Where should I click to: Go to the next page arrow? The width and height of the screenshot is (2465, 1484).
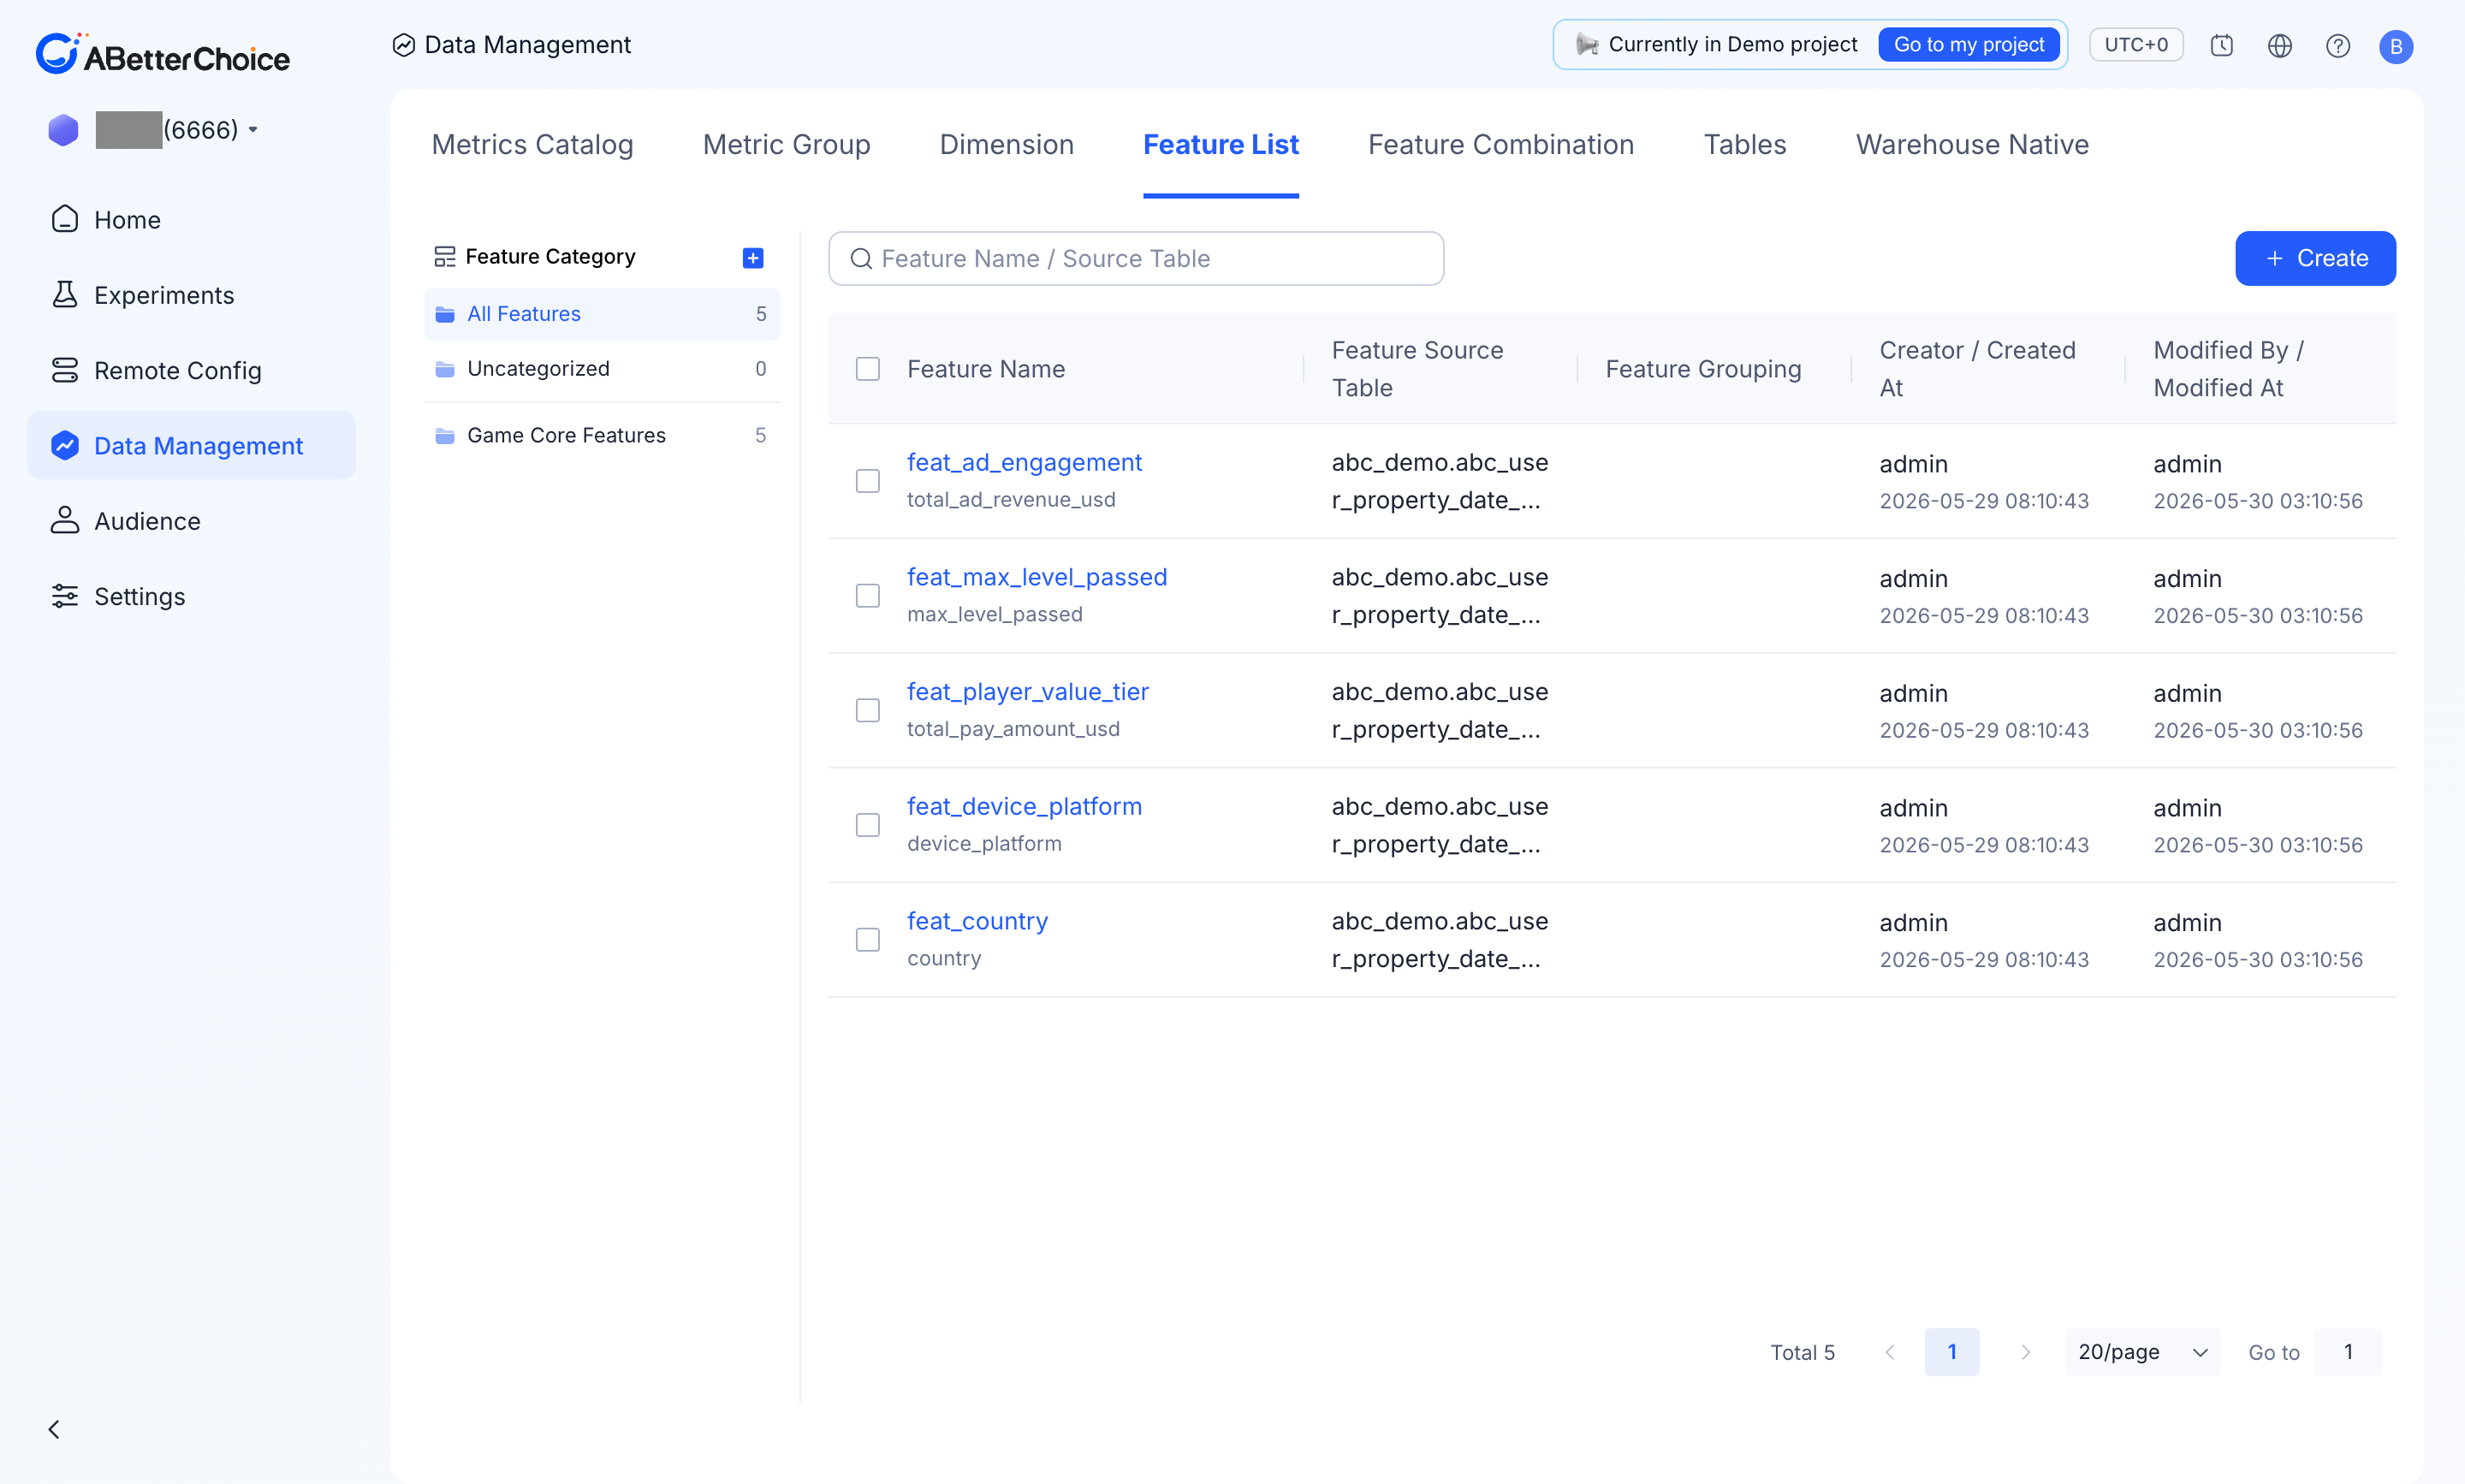2025,1352
